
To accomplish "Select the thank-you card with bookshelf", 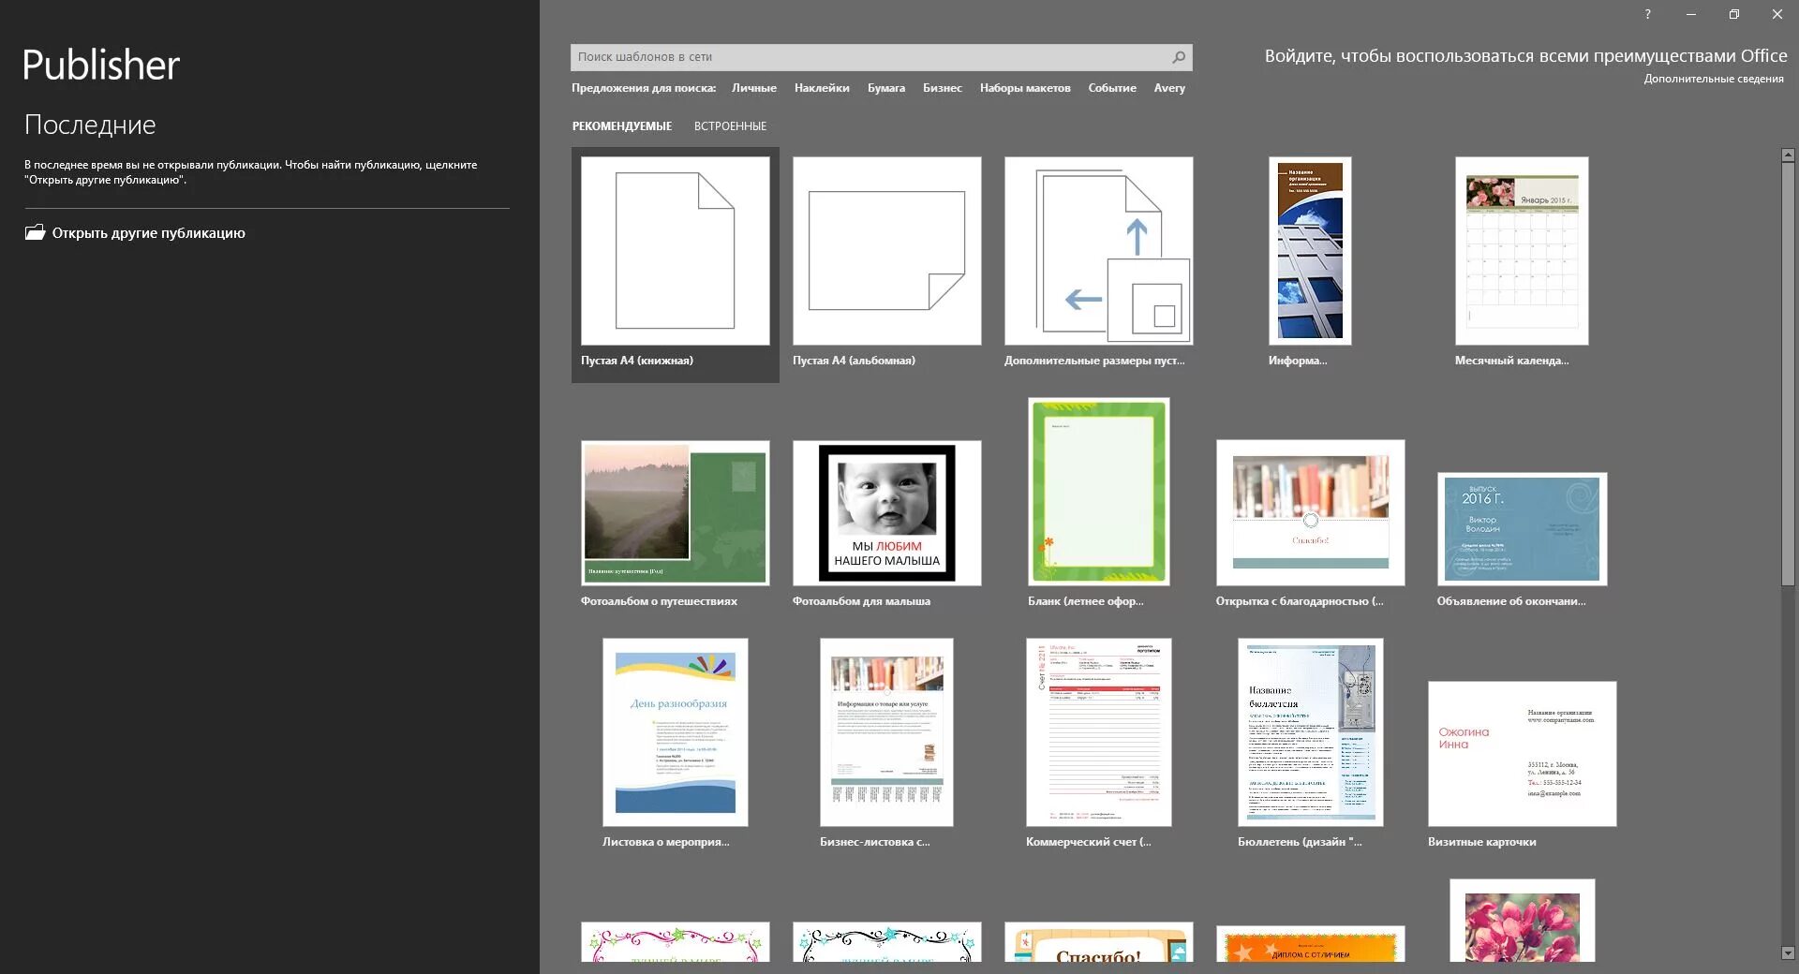I will (1311, 513).
